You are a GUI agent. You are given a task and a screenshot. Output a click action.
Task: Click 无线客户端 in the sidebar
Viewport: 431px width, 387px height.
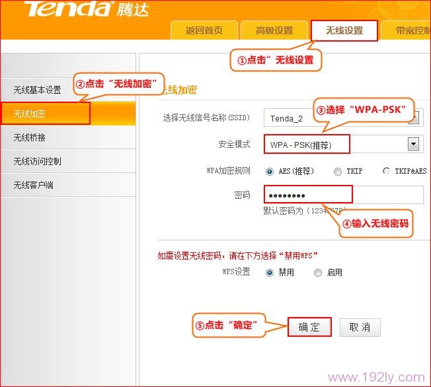(34, 185)
